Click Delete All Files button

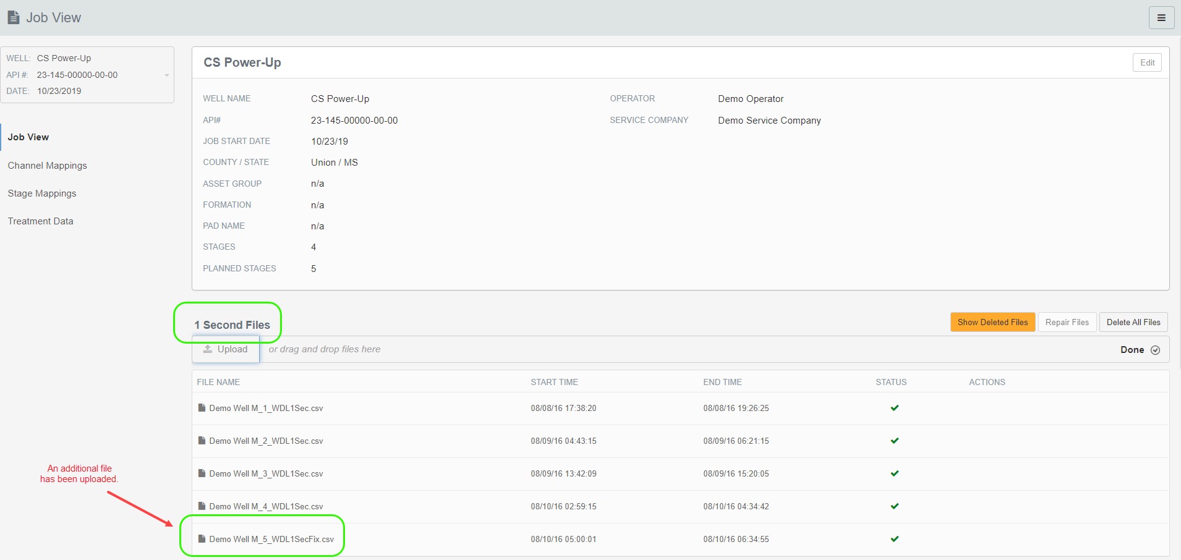[1133, 322]
